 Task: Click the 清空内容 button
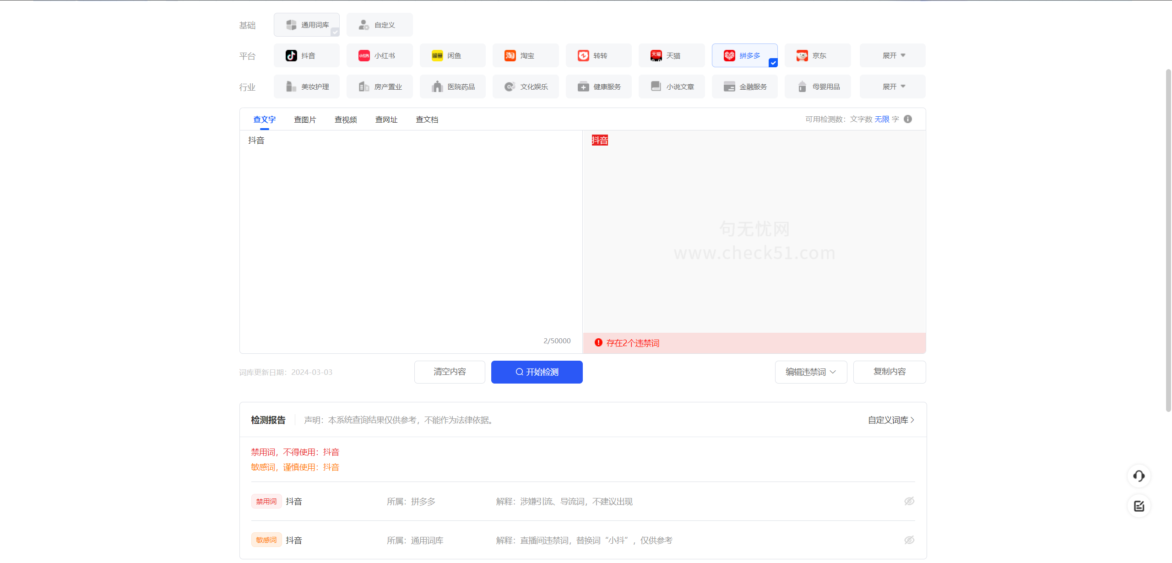point(450,372)
